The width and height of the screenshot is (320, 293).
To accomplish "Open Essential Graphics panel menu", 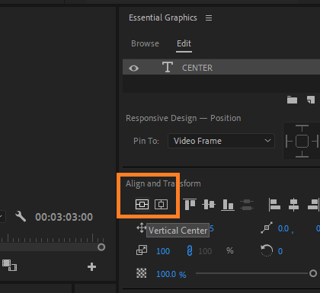I will point(209,18).
